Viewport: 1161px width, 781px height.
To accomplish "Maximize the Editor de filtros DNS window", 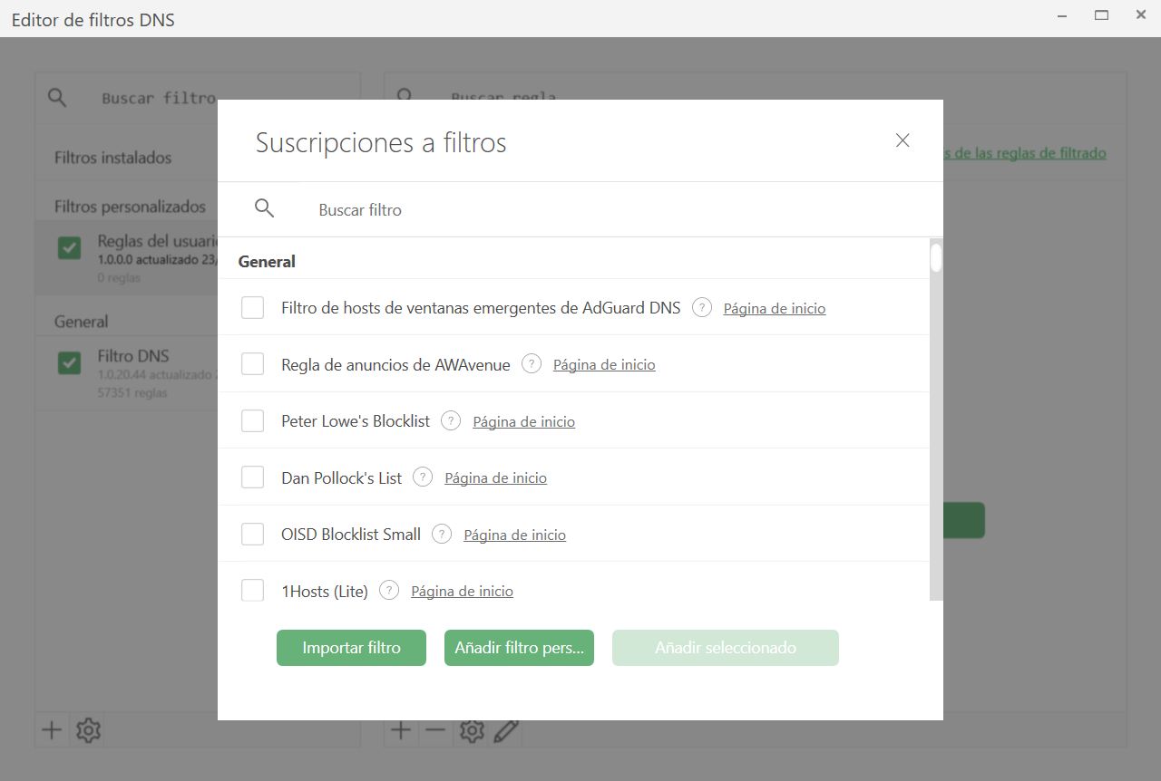I will click(1102, 15).
